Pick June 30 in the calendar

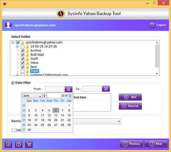click(29, 130)
